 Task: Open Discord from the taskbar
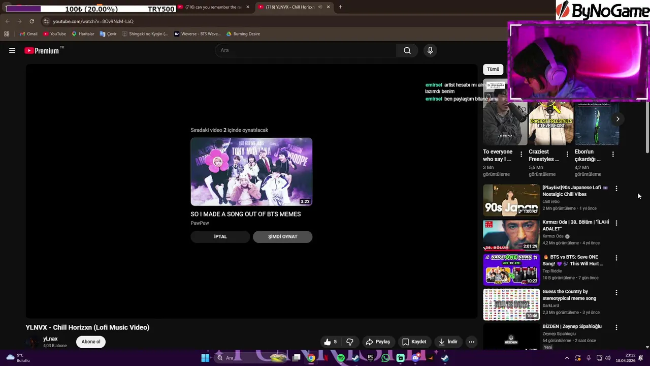(x=415, y=358)
